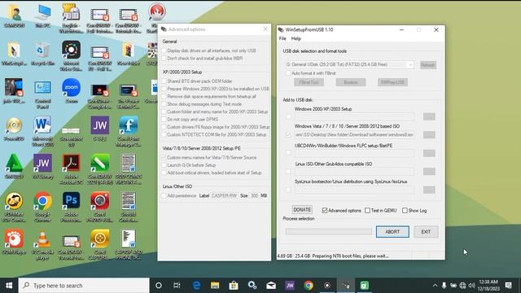The width and height of the screenshot is (521, 293).
Task: Click the taskbar clock showing 12:38 AM
Action: click(488, 286)
